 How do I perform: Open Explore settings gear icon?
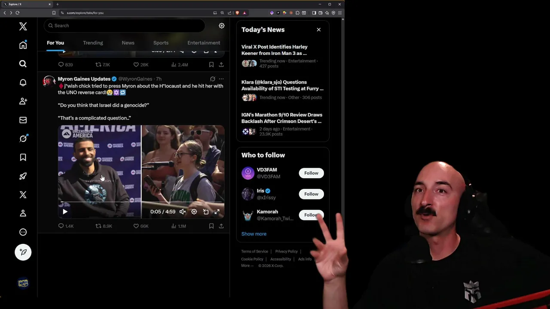(222, 26)
